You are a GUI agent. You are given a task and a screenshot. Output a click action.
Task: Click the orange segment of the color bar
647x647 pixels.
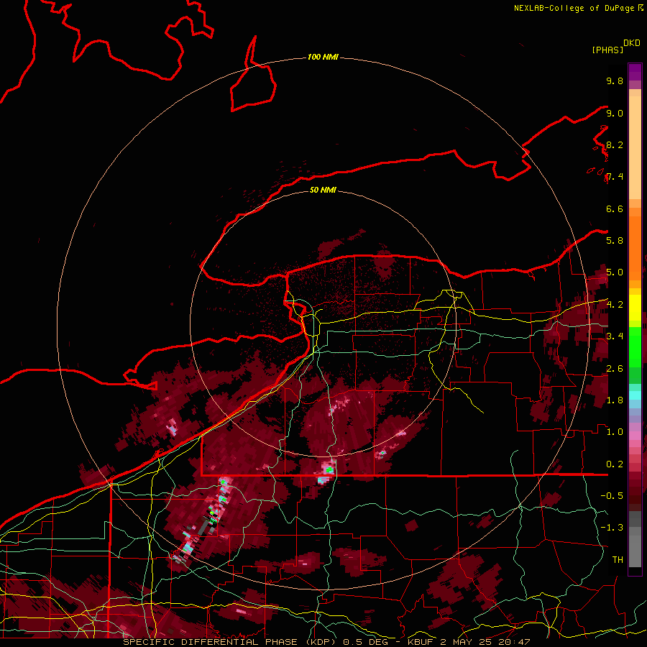point(635,247)
